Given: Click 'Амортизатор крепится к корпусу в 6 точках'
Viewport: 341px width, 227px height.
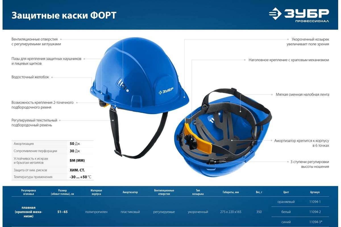Looking at the screenshot, I should pos(302,143).
